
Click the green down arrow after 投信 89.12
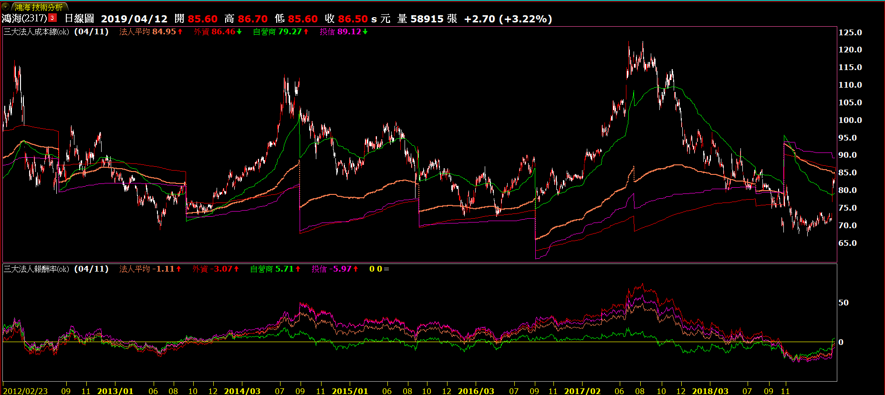tap(365, 32)
